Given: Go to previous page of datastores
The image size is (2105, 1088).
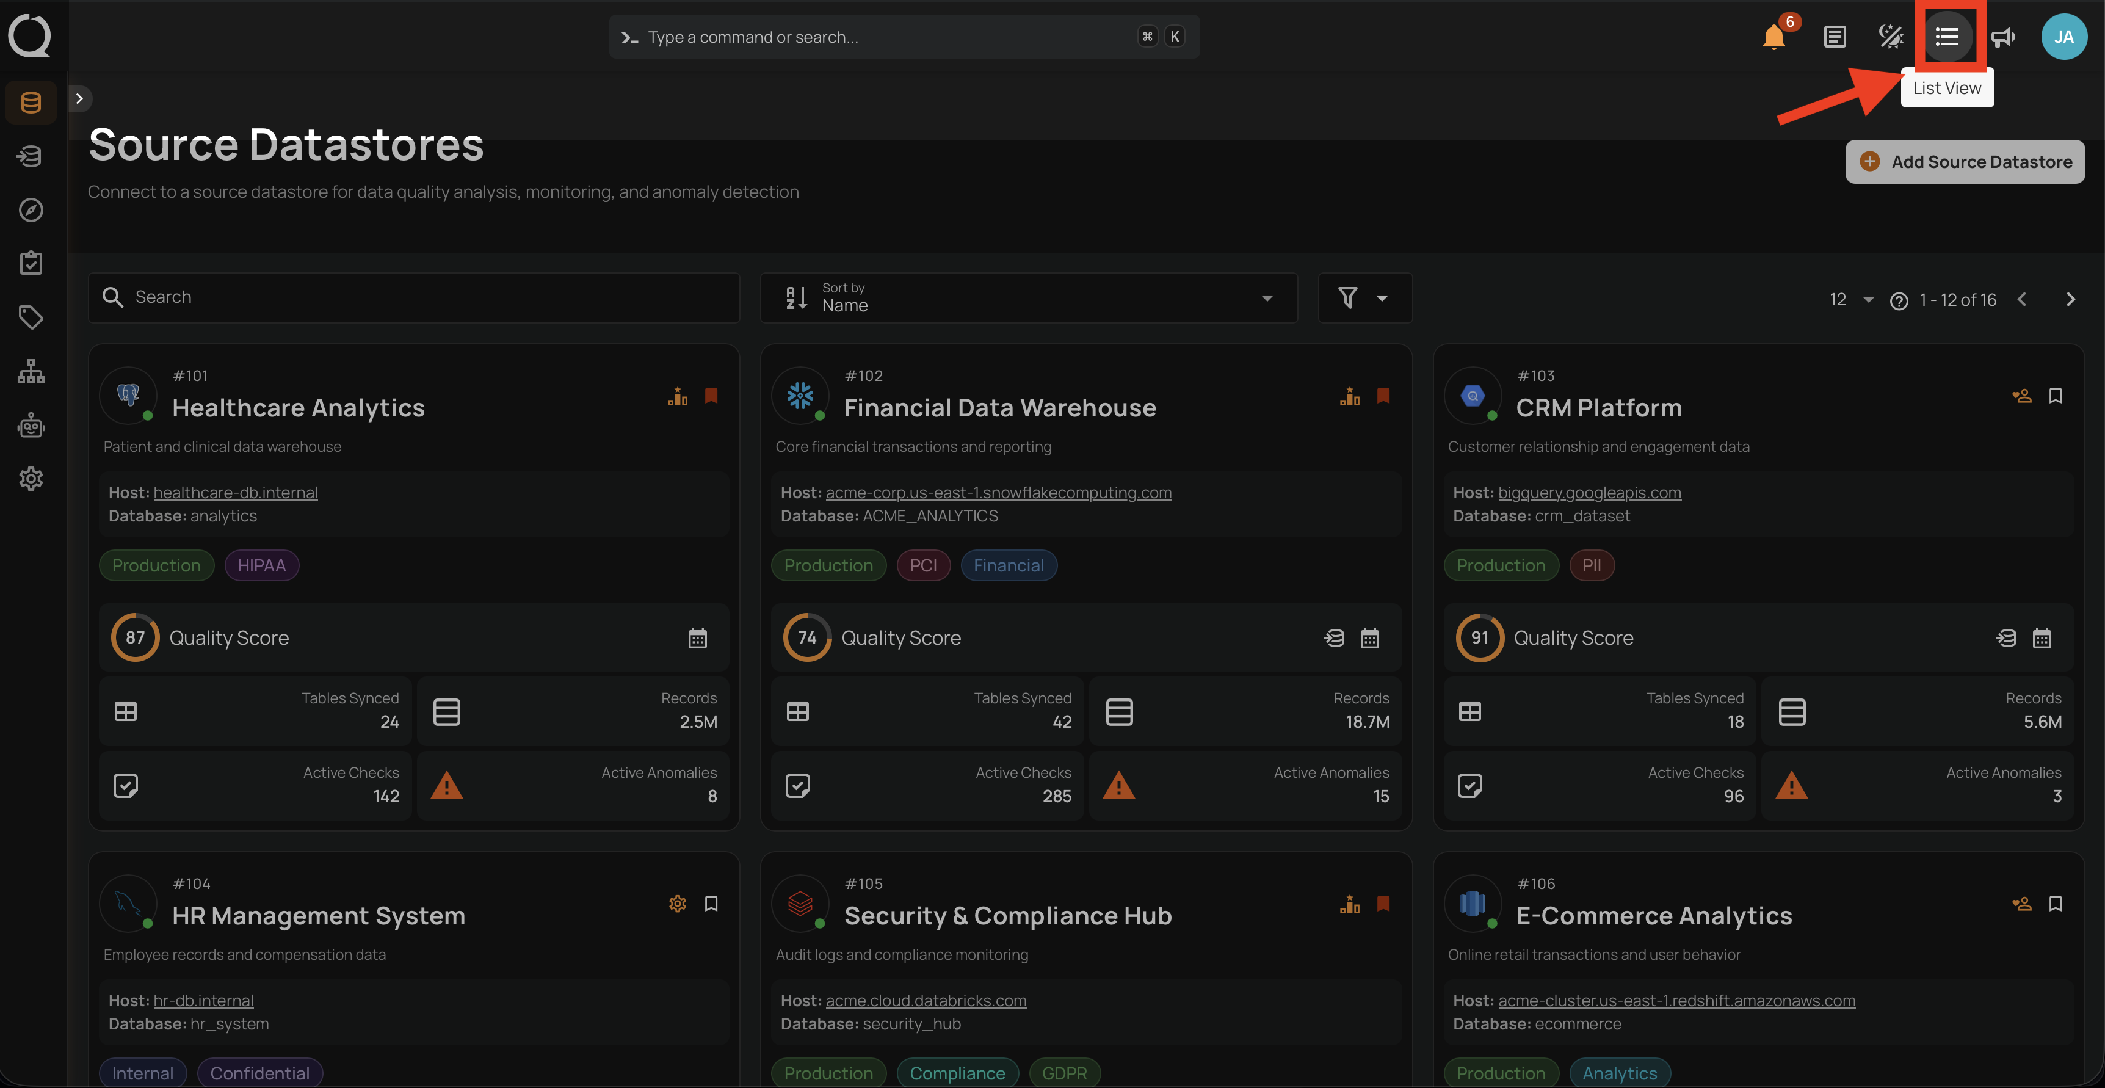Looking at the screenshot, I should [x=2021, y=299].
